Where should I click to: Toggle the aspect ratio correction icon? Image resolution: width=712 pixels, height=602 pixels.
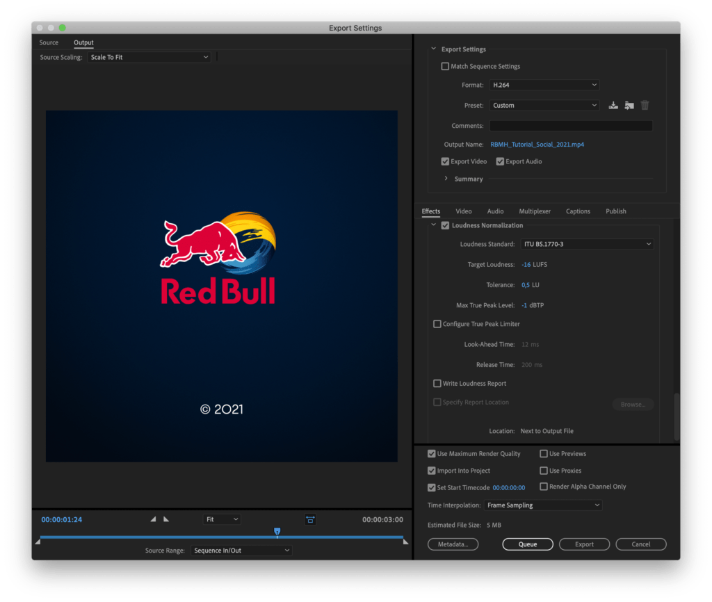pyautogui.click(x=310, y=519)
